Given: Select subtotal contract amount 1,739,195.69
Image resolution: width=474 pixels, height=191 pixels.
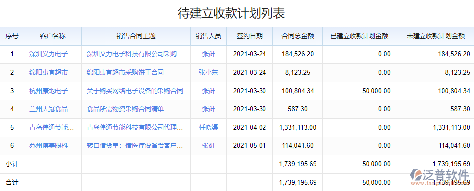Looking at the screenshot, I should pyautogui.click(x=298, y=164).
